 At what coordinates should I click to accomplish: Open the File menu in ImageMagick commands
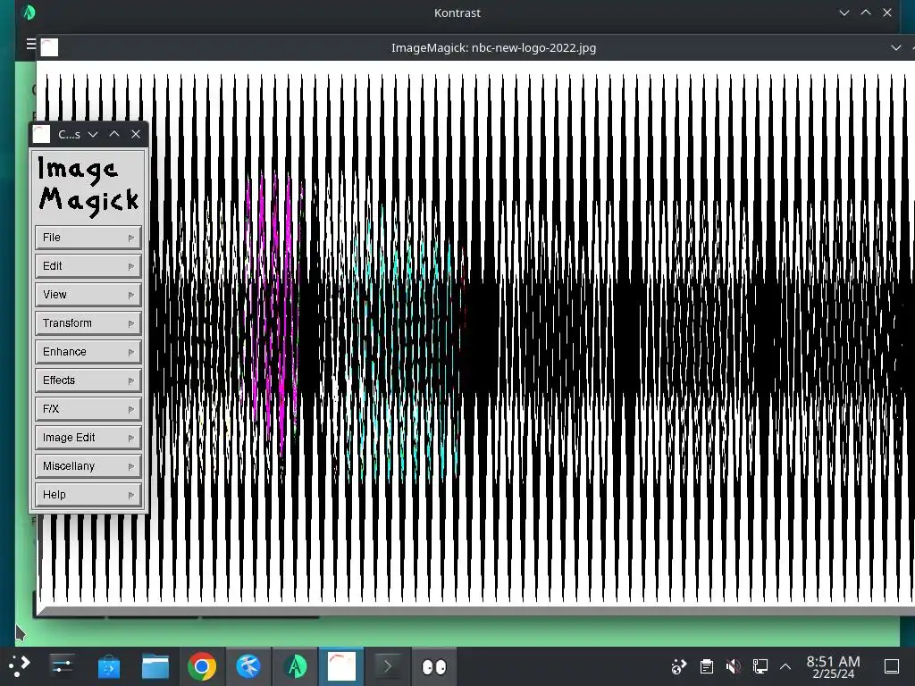(x=88, y=238)
